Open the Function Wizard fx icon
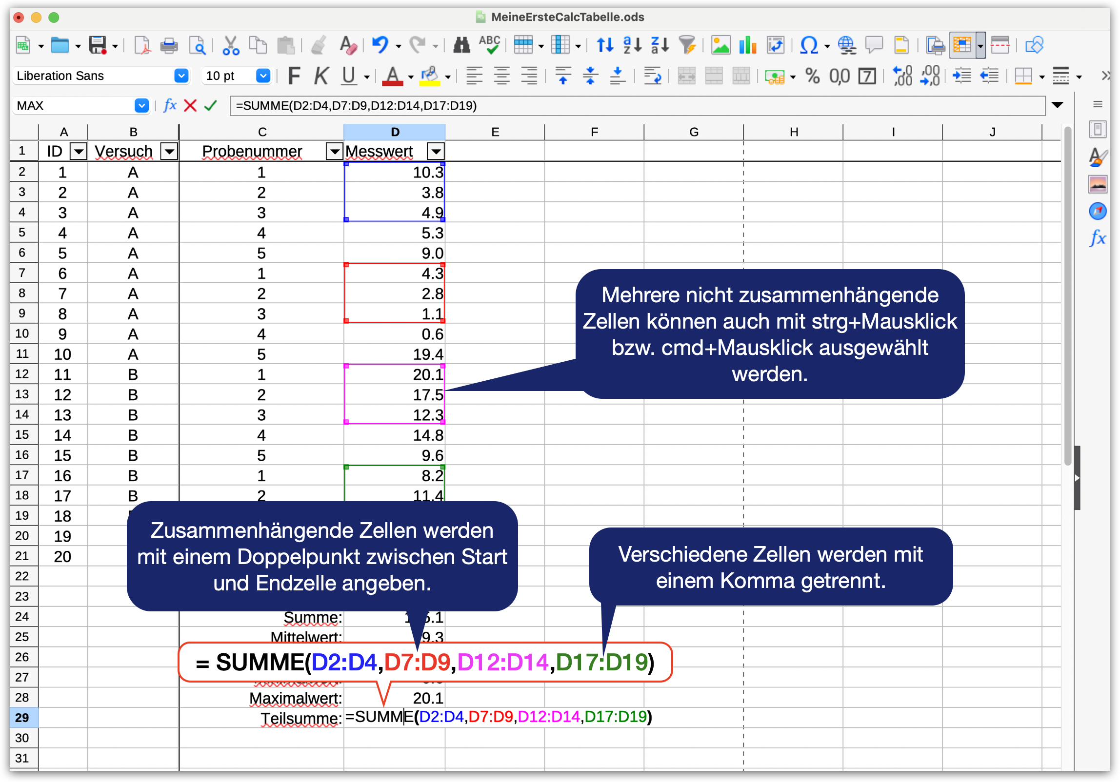Screen dimensions: 1120x782 tap(169, 105)
